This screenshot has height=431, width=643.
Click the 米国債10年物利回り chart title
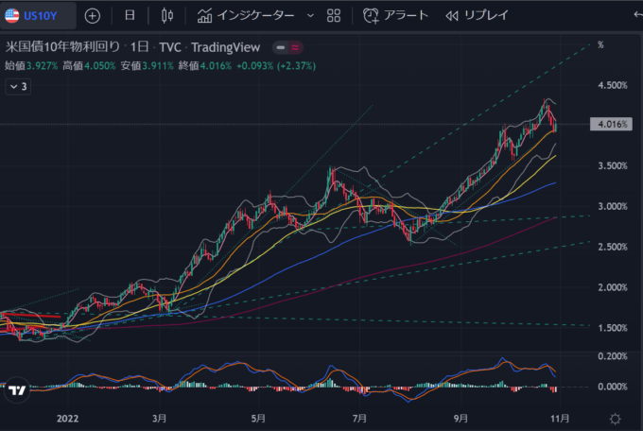click(x=61, y=47)
